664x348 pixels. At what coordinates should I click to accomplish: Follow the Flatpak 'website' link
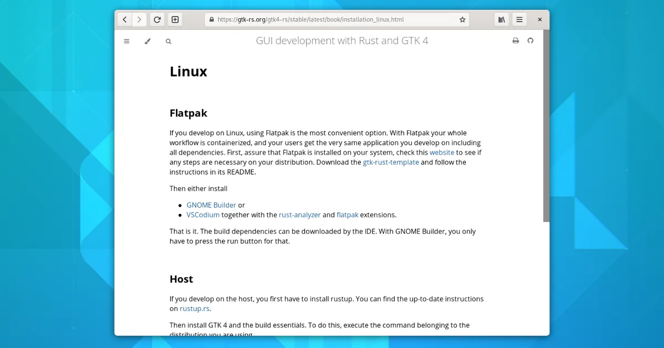[442, 152]
